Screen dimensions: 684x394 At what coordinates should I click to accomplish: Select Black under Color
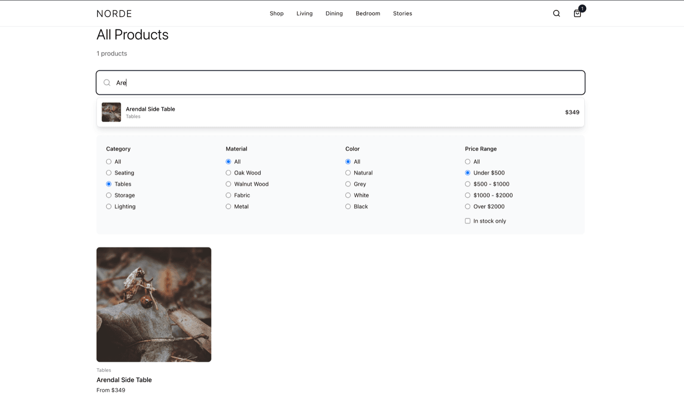tap(348, 206)
